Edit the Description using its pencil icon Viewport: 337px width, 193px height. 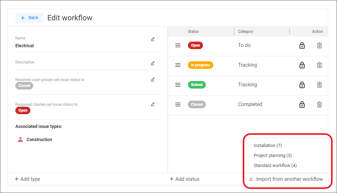pos(153,63)
